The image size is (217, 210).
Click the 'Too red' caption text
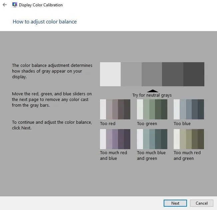[x=108, y=124]
